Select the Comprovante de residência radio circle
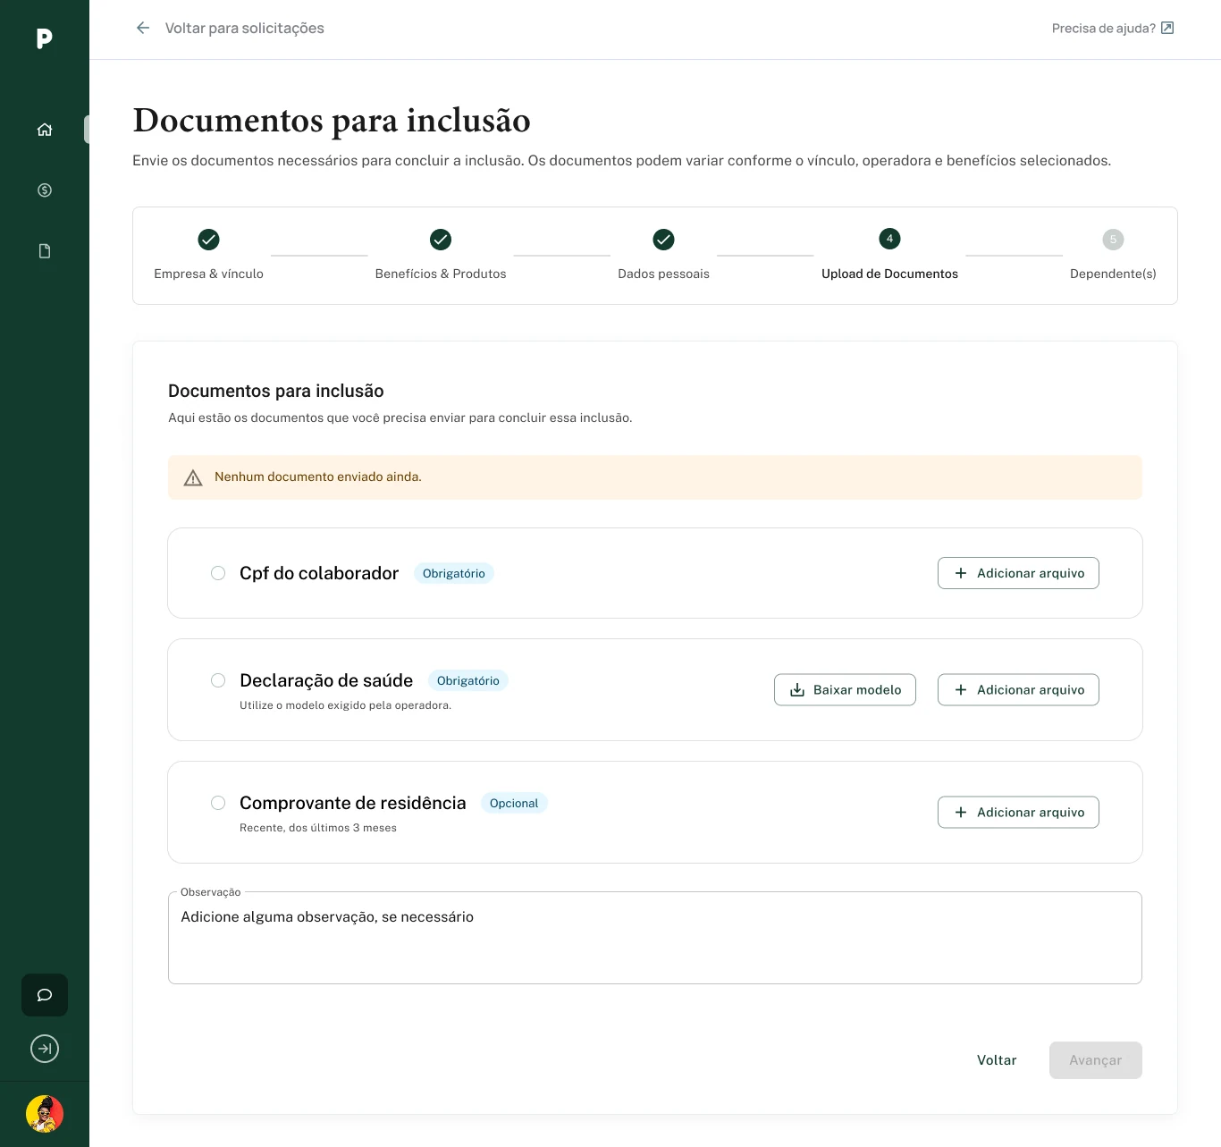The height and width of the screenshot is (1147, 1221). (x=218, y=803)
